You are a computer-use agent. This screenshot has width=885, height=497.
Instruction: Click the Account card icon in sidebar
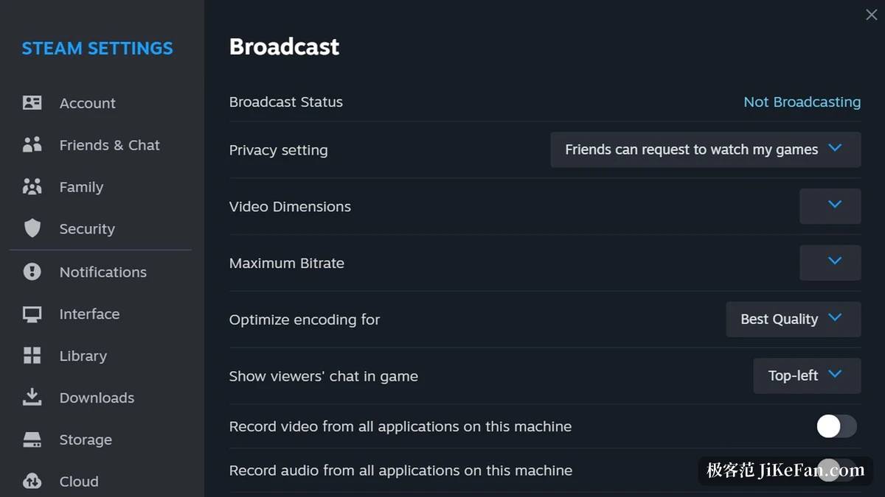[32, 103]
